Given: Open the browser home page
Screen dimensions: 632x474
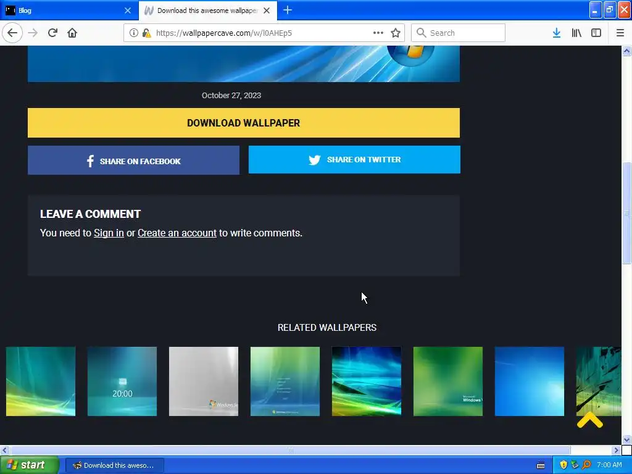Looking at the screenshot, I should [72, 33].
